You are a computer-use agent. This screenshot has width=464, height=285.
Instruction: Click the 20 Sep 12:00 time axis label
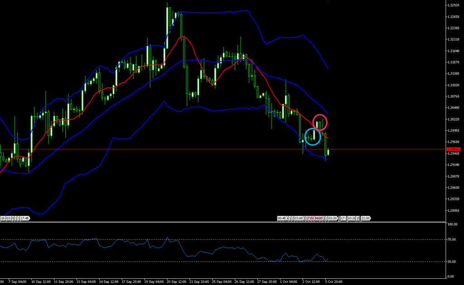176,282
